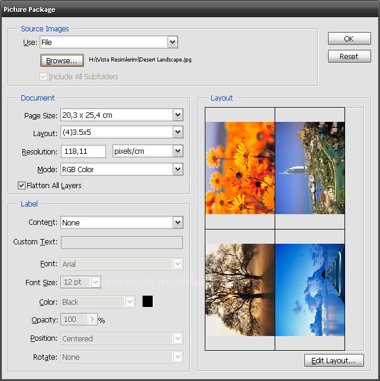Click the Browse... button
The image size is (380, 381).
point(62,60)
